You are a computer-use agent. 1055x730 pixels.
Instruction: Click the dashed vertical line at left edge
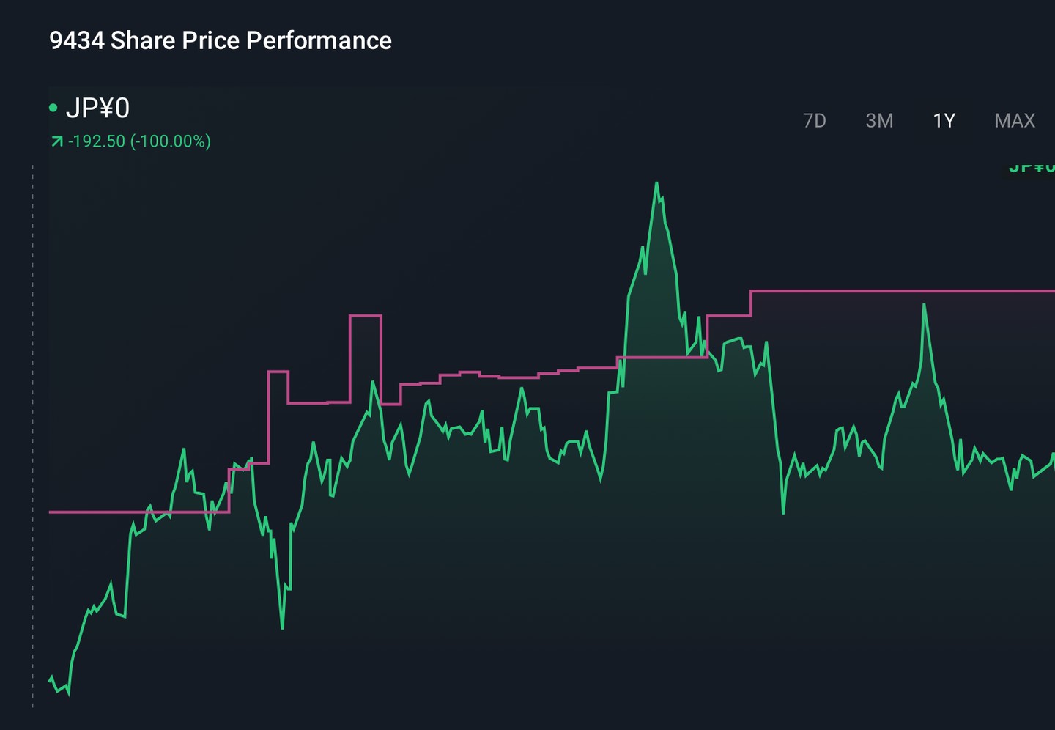[x=32, y=436]
